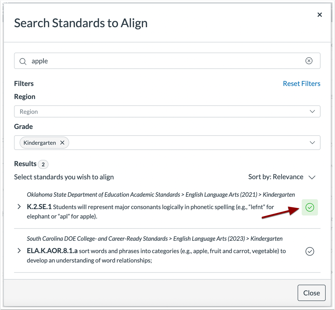Open the Sort by Relevance menu
Image resolution: width=335 pixels, height=310 pixels.
click(x=282, y=177)
